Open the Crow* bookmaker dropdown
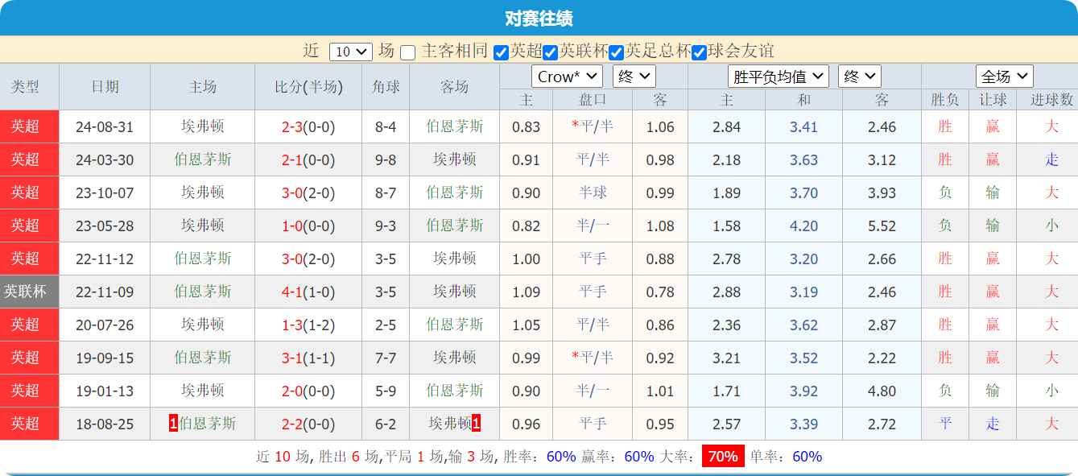Screen dimensions: 1078x476 [567, 76]
